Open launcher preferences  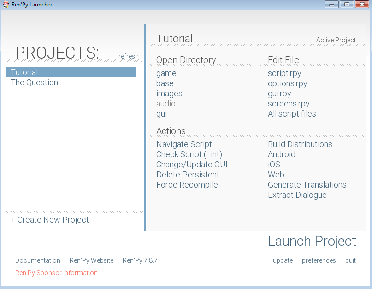319,260
